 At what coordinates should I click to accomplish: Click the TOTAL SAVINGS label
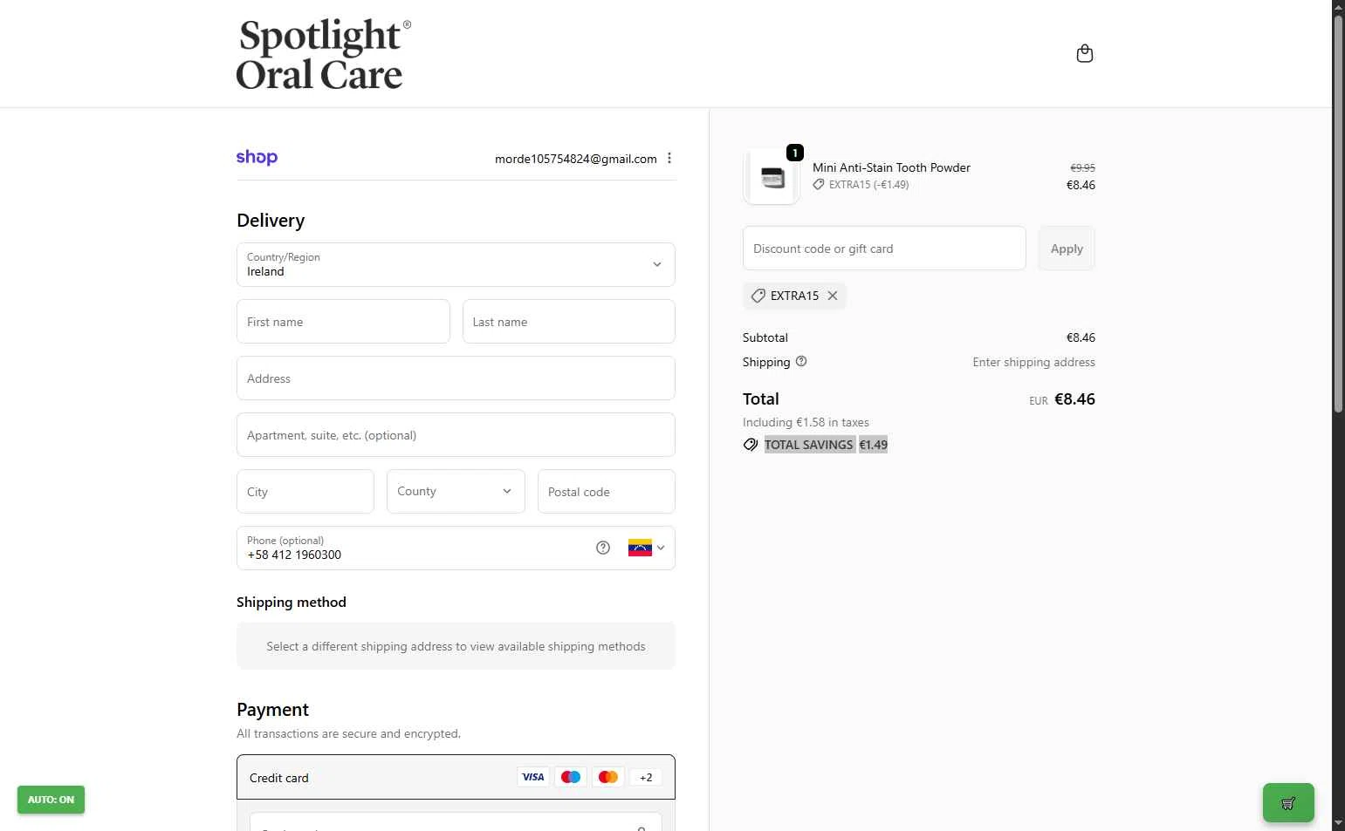tap(809, 445)
